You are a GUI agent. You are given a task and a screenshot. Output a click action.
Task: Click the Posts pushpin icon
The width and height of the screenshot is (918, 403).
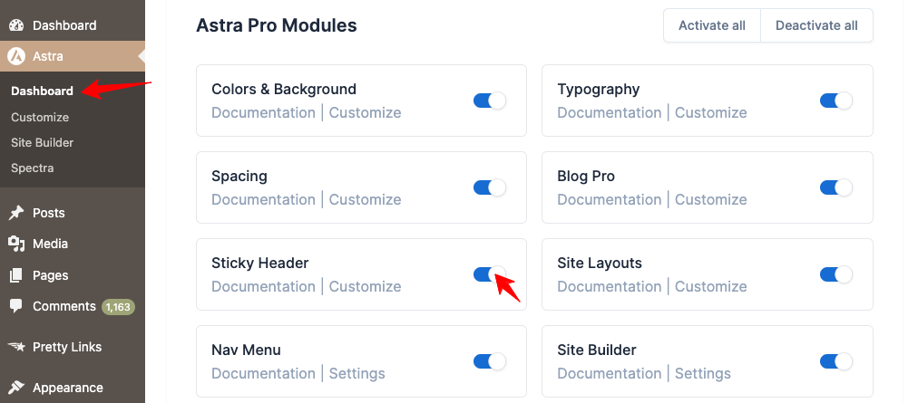16,213
